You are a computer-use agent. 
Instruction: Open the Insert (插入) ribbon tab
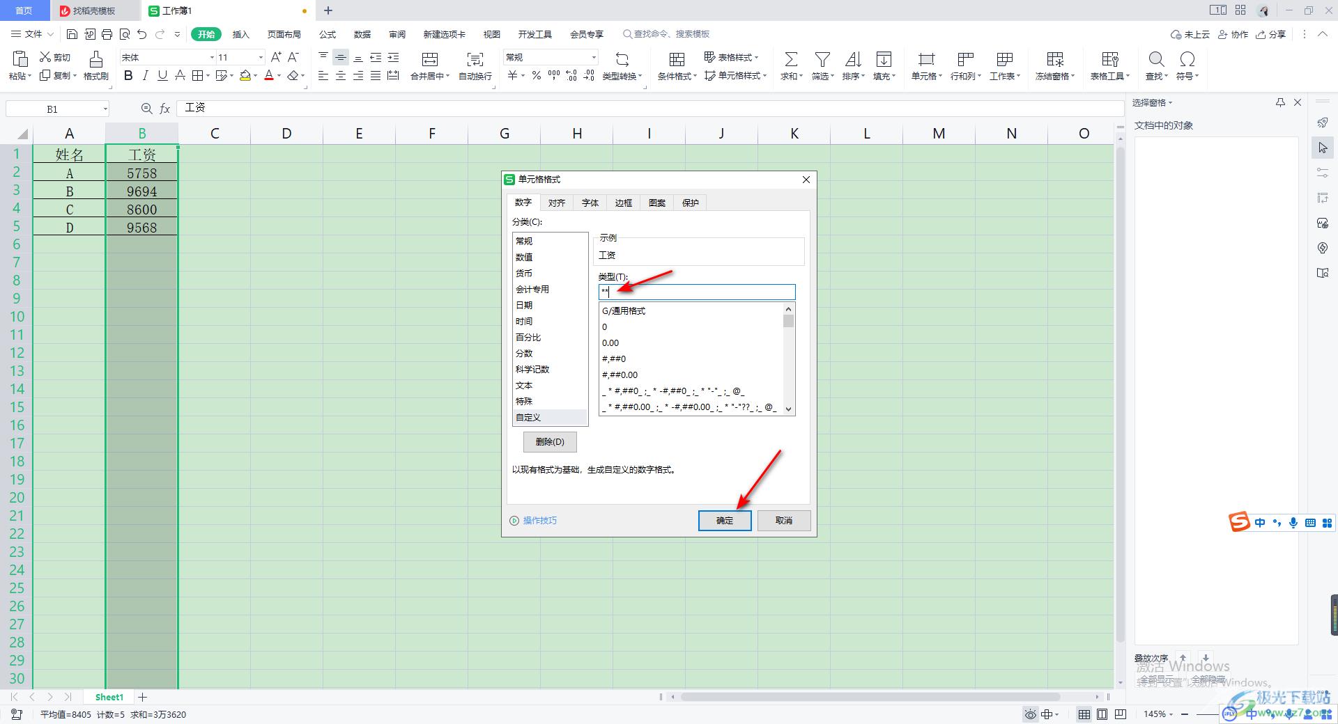tap(240, 34)
